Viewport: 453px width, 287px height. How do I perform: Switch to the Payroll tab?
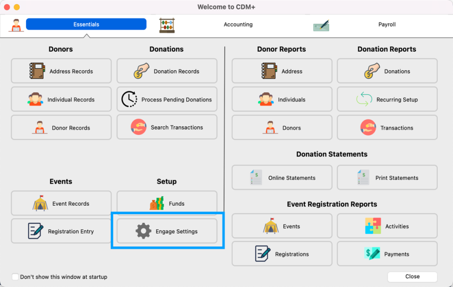[387, 24]
